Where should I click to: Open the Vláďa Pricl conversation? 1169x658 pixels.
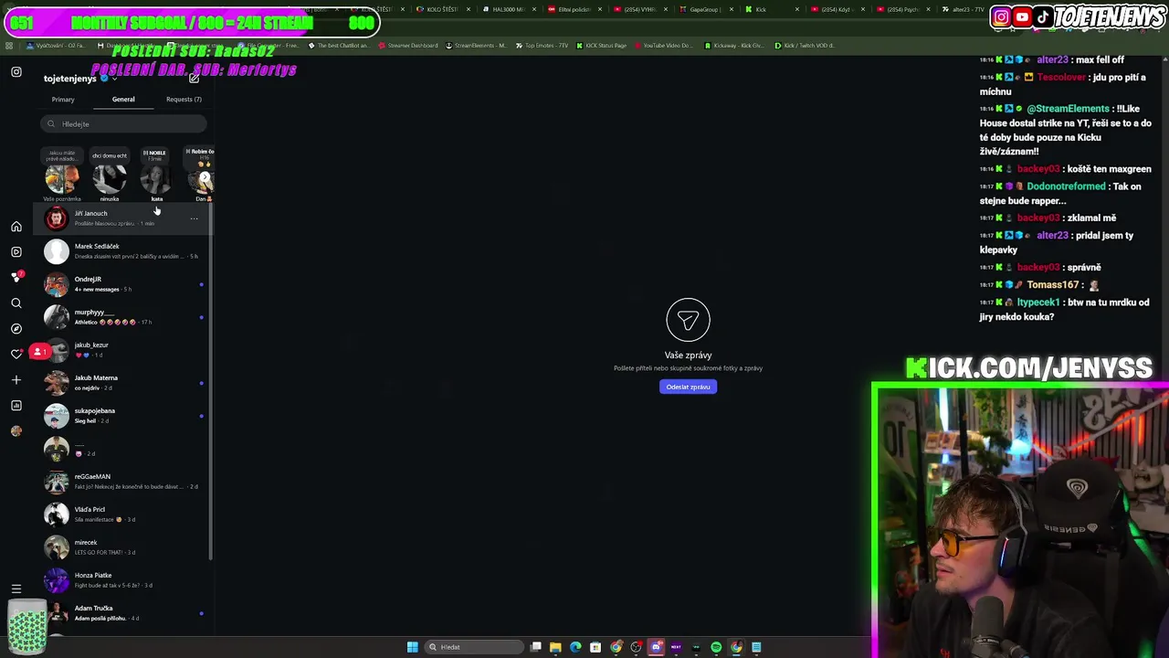tap(123, 515)
